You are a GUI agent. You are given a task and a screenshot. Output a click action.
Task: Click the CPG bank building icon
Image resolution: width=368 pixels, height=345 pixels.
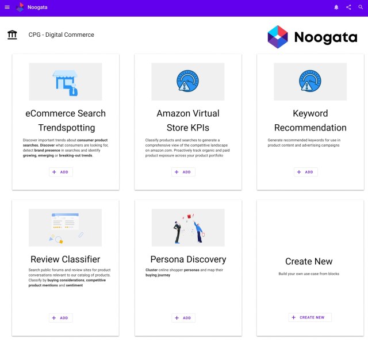point(12,35)
